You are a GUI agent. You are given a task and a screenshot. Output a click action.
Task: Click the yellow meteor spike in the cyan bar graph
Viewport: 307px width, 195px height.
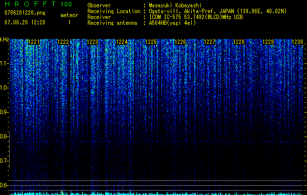pos(62,192)
